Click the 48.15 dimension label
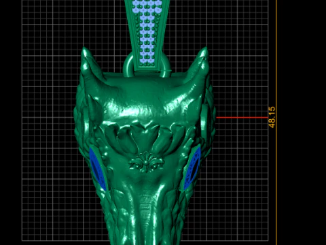This screenshot has height=245, width=326. (x=272, y=117)
